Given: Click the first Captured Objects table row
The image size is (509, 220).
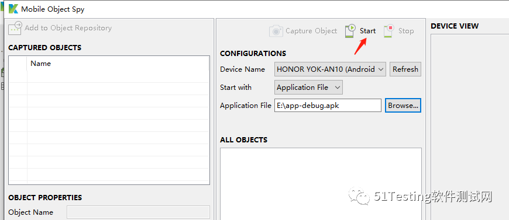Looking at the screenshot, I should [x=109, y=76].
